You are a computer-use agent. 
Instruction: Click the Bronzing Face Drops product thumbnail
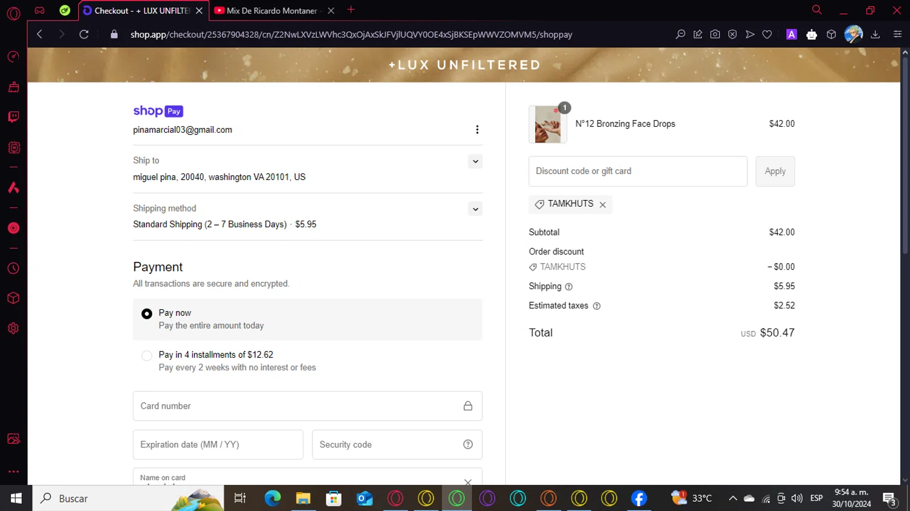click(548, 124)
